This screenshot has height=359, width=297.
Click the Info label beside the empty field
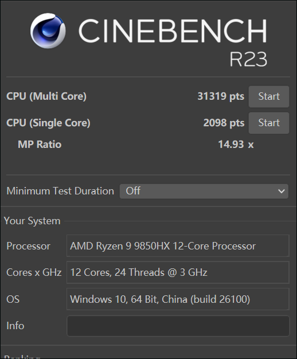[x=15, y=326]
